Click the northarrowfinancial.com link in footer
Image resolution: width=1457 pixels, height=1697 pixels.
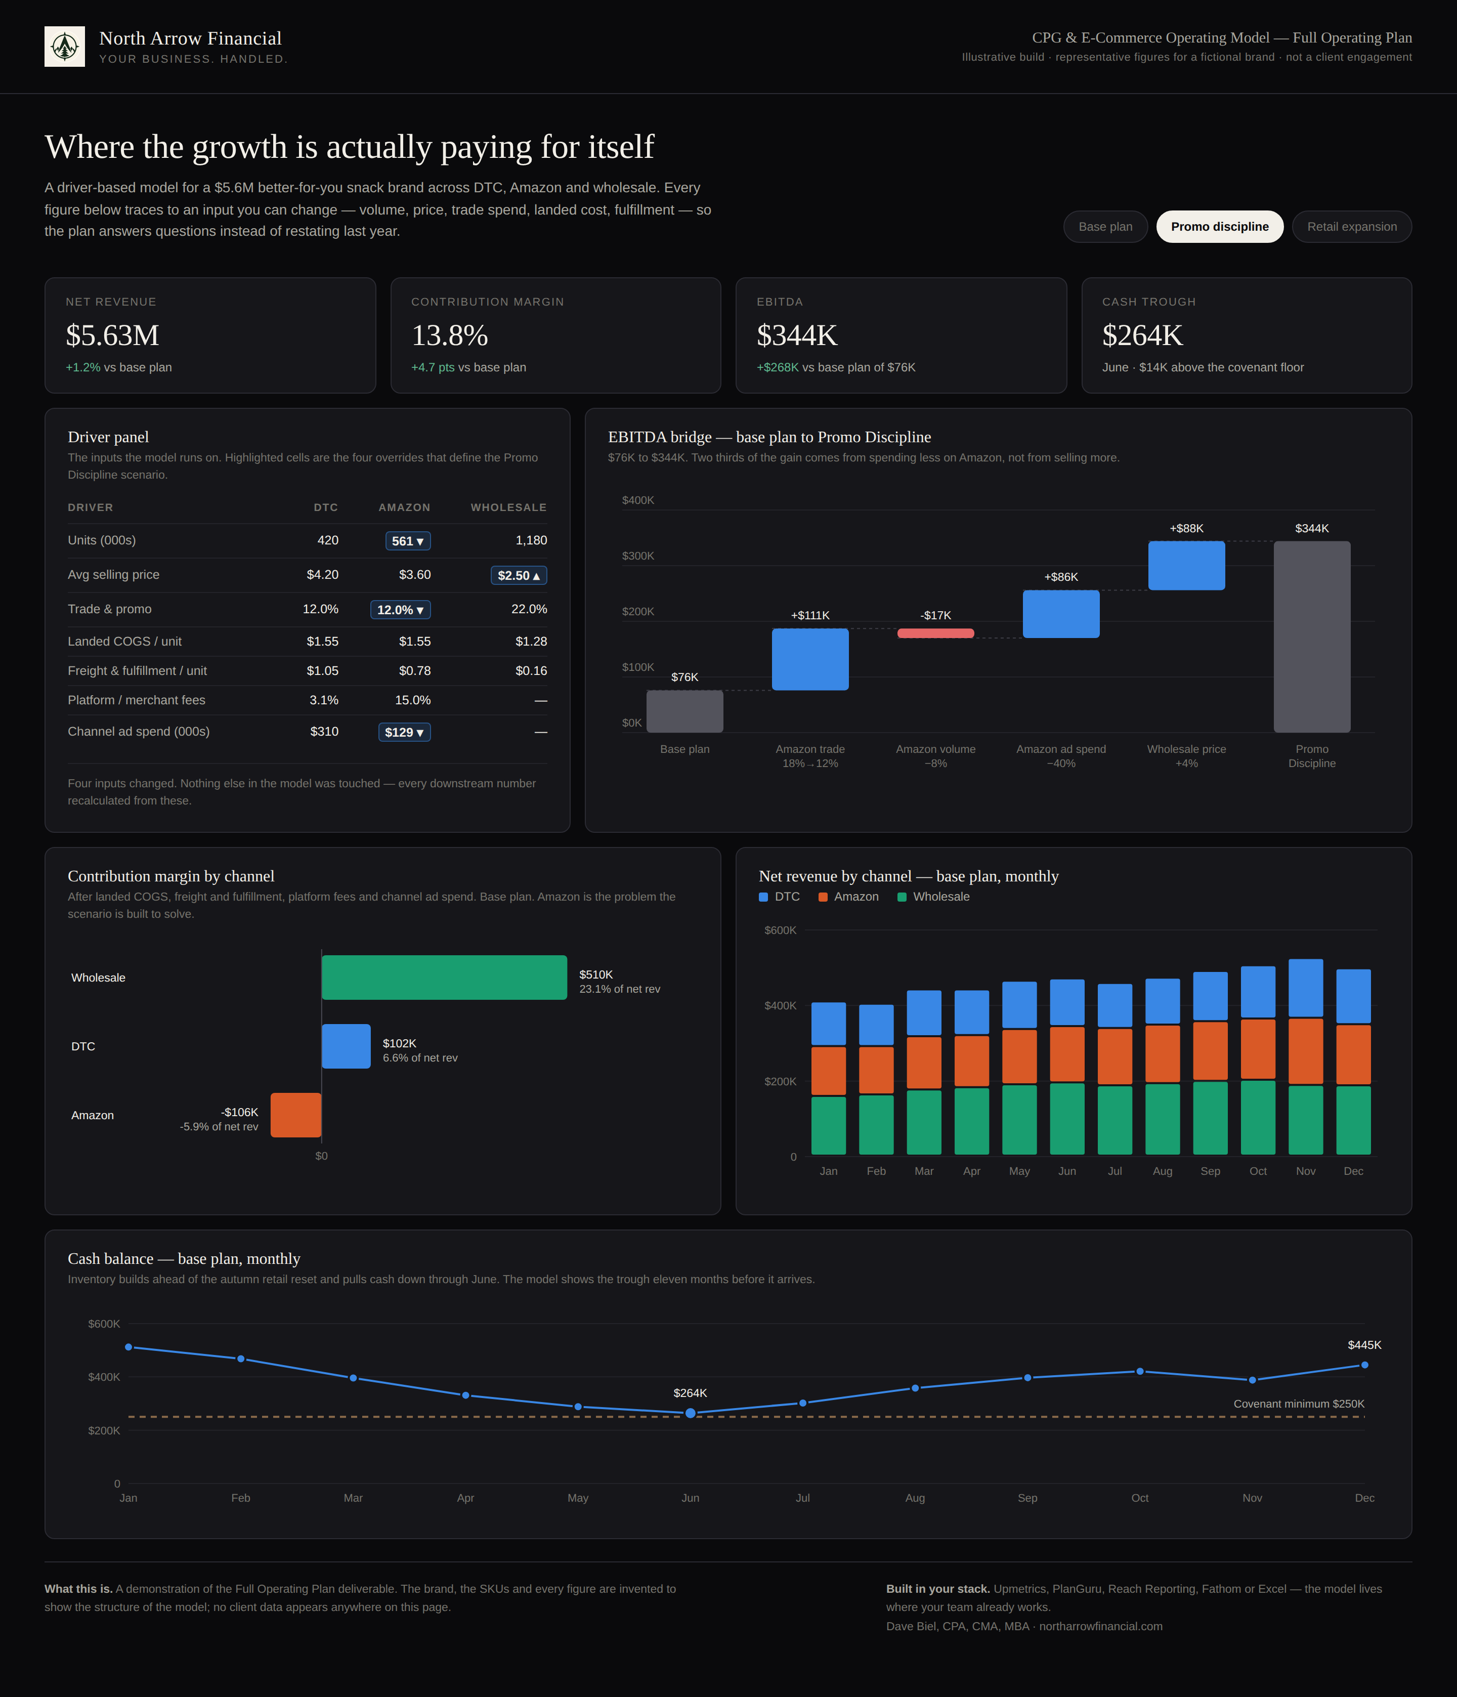point(1101,1627)
